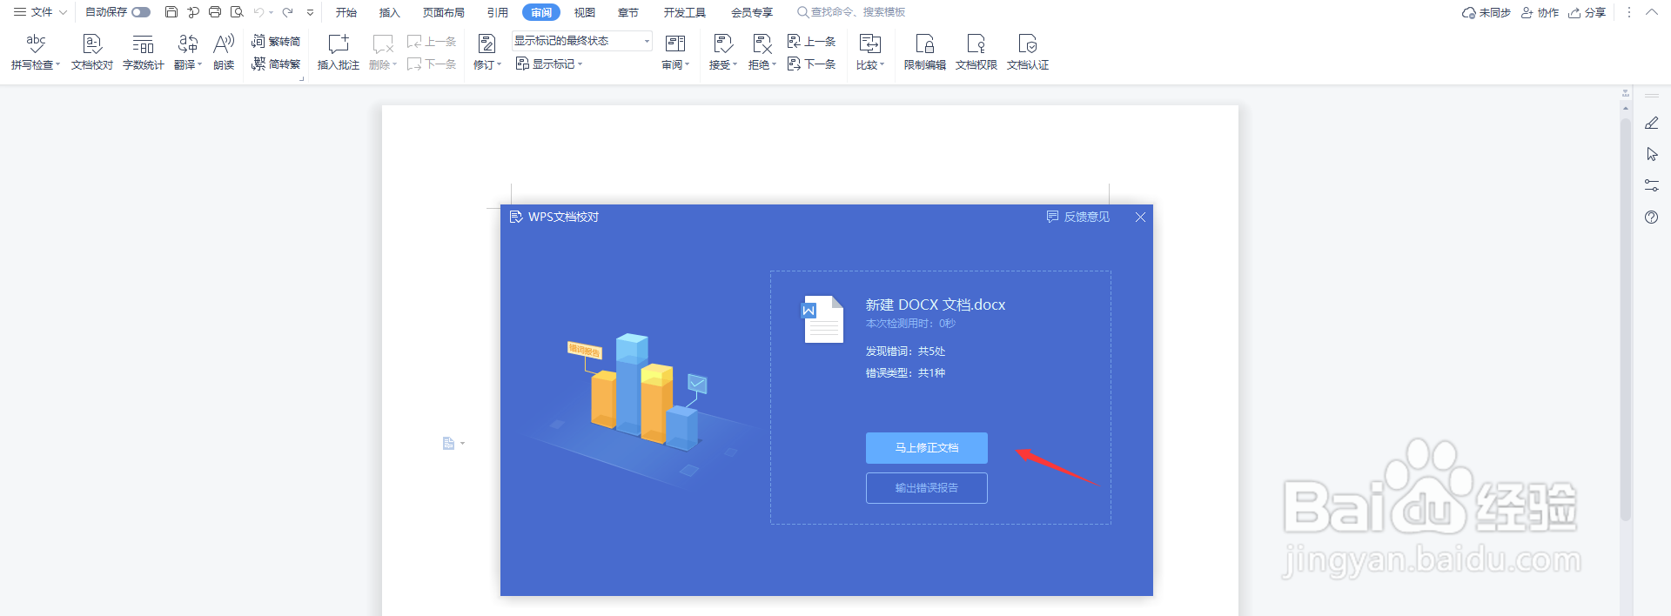
Task: Toggle the 自动保存 auto-save switch
Action: point(141,12)
